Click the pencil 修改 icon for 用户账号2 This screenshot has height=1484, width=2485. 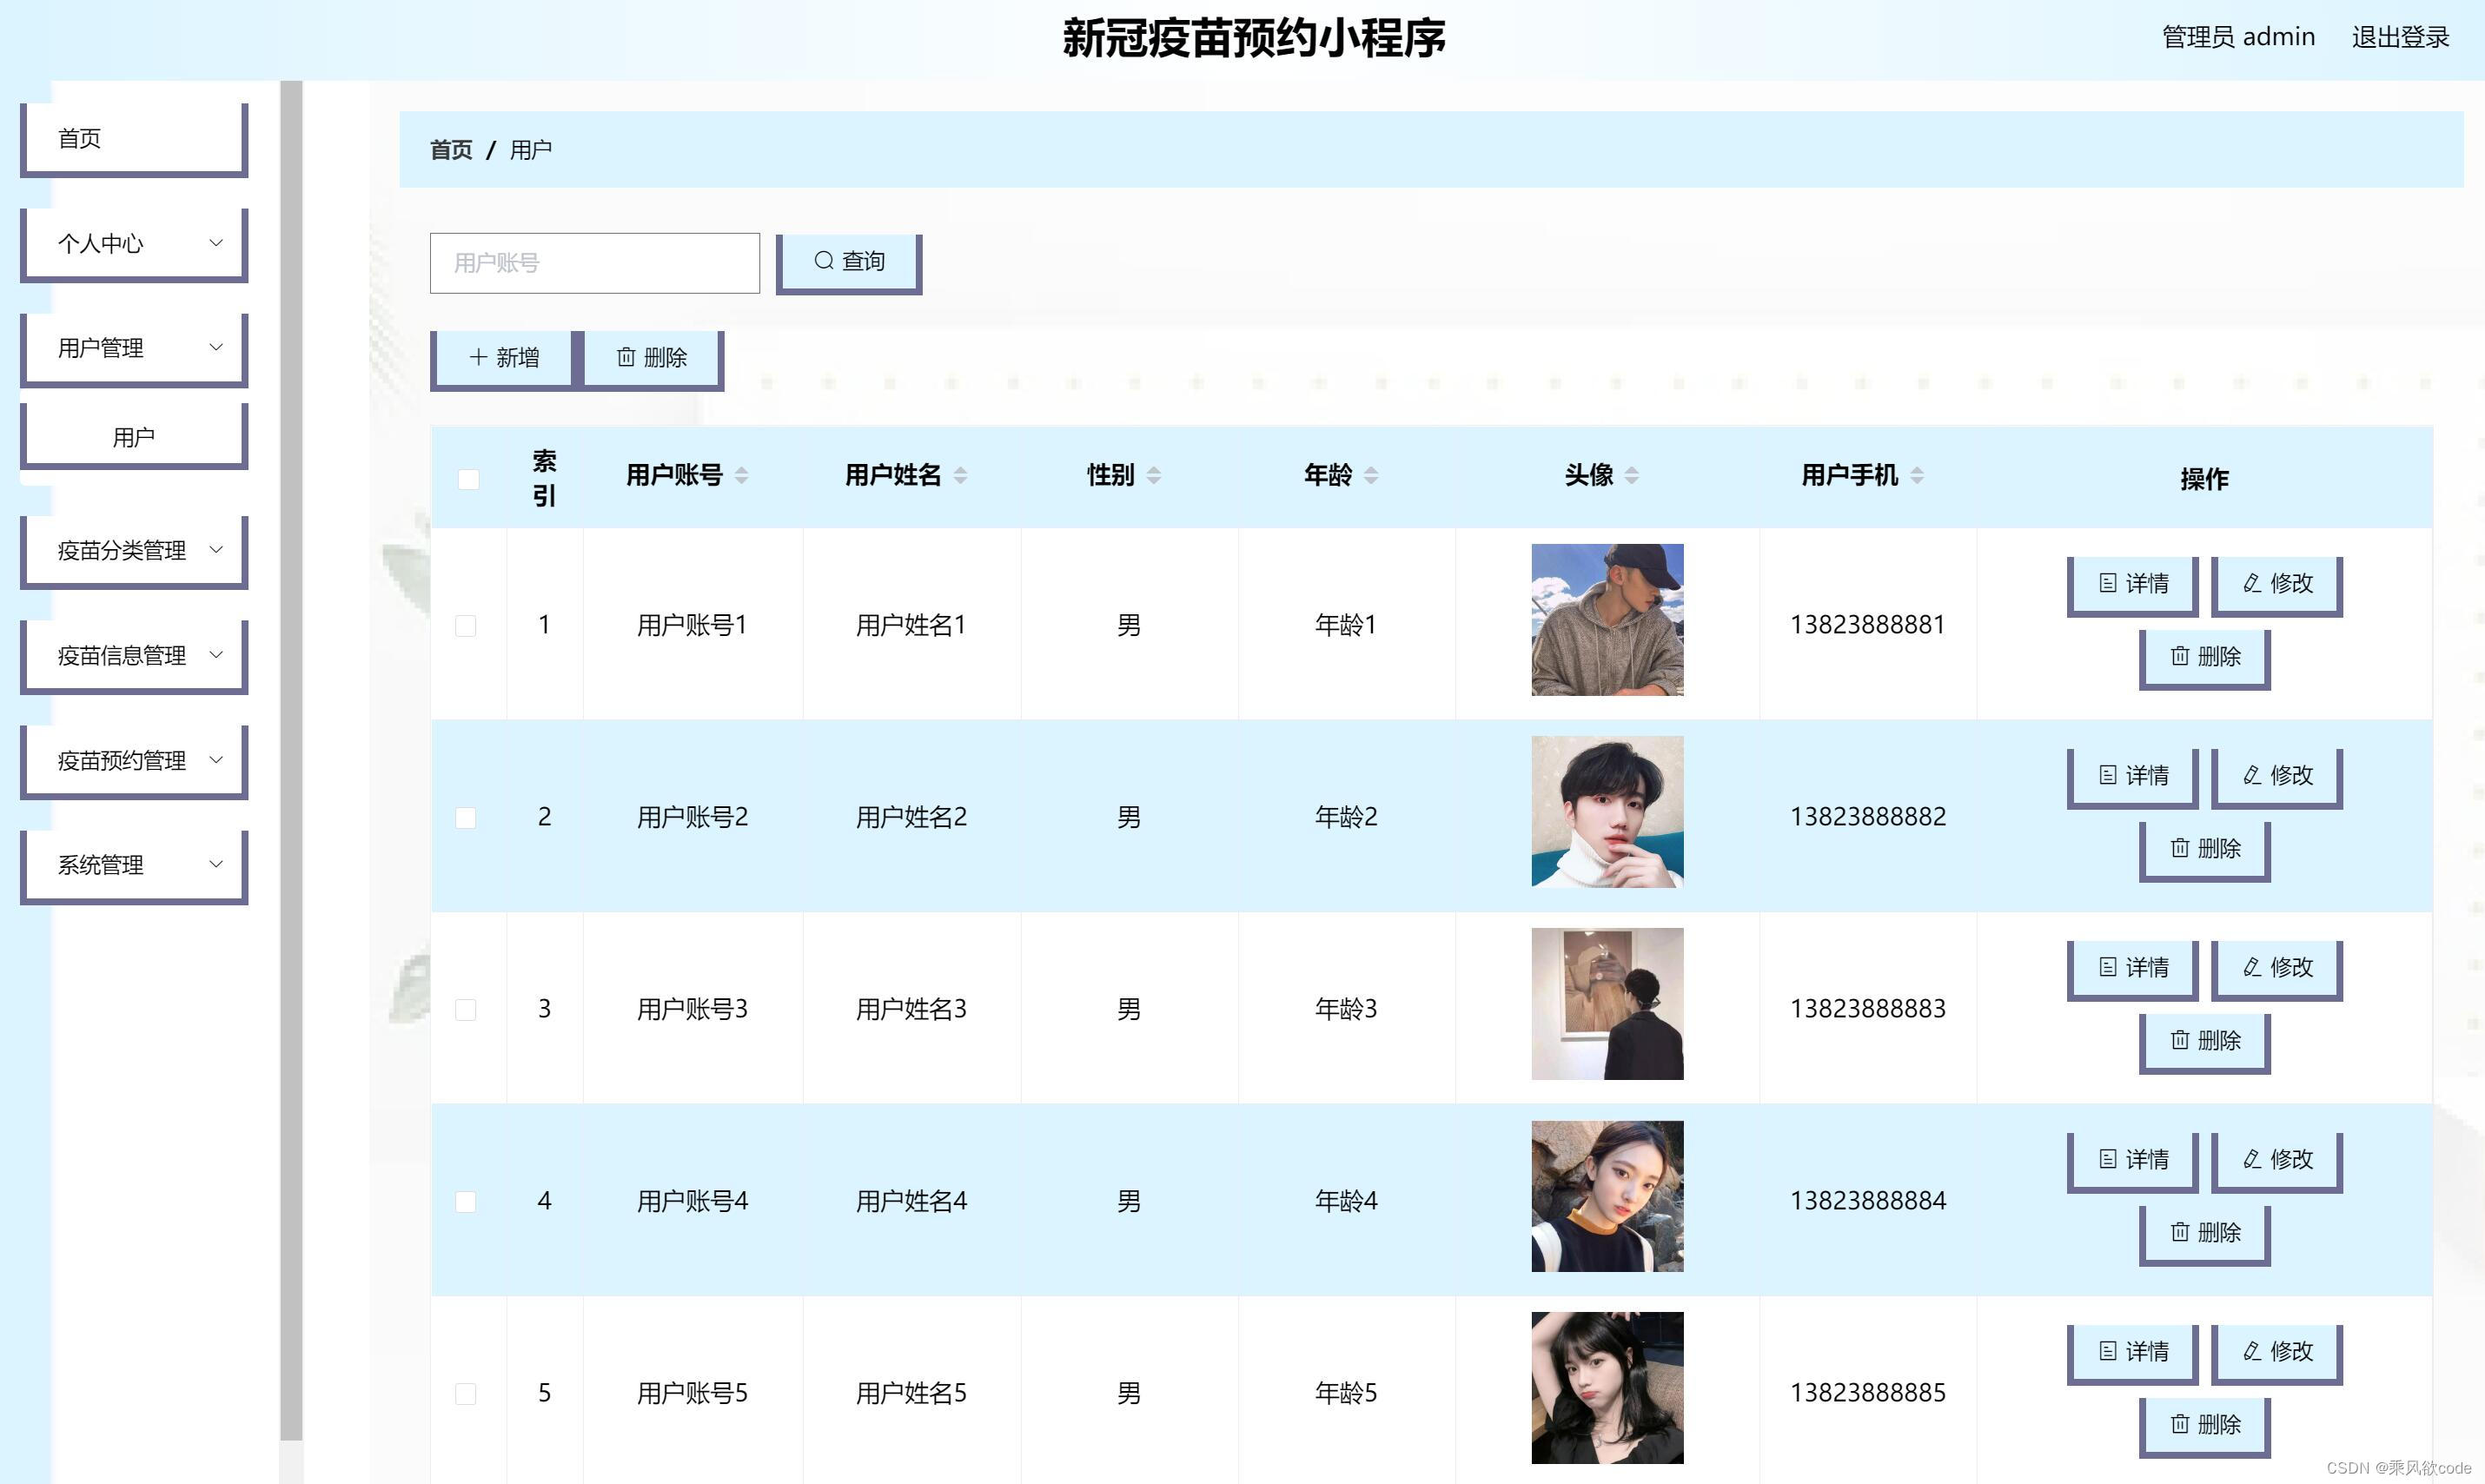click(2253, 775)
